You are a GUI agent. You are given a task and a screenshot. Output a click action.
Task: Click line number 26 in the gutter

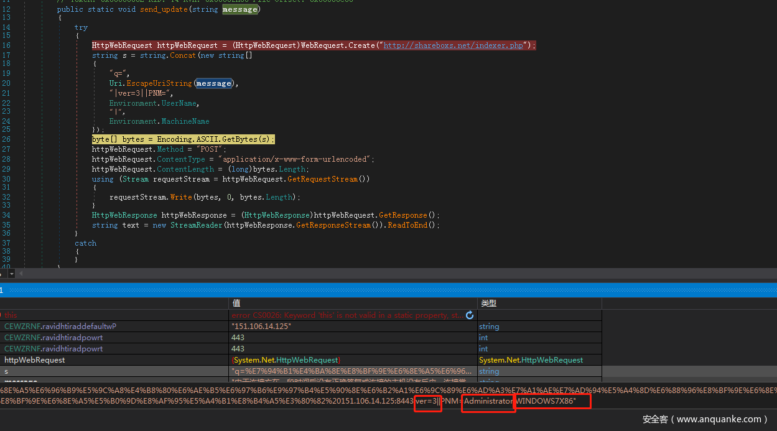tap(6, 139)
